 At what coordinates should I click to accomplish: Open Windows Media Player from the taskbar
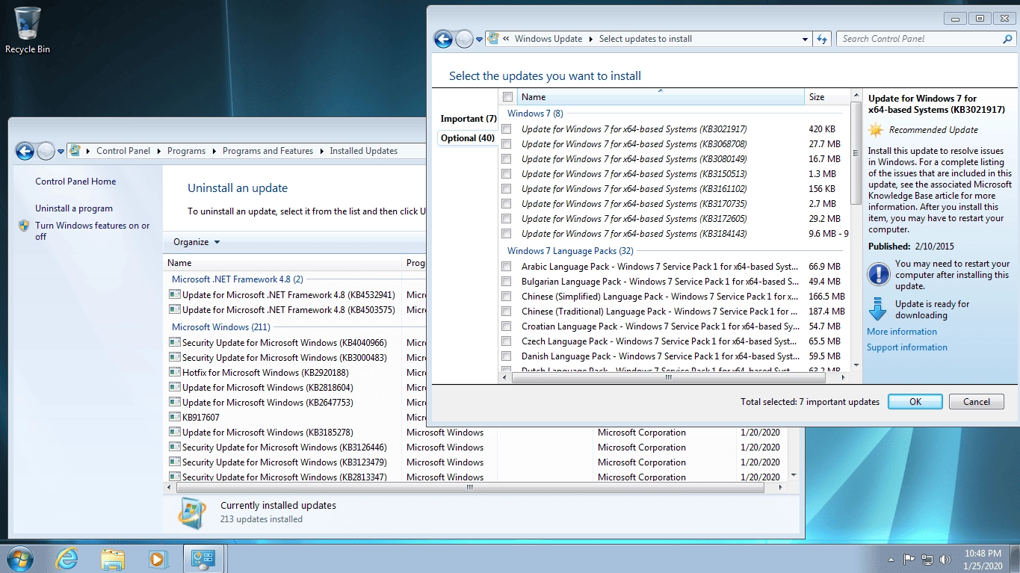pyautogui.click(x=158, y=558)
